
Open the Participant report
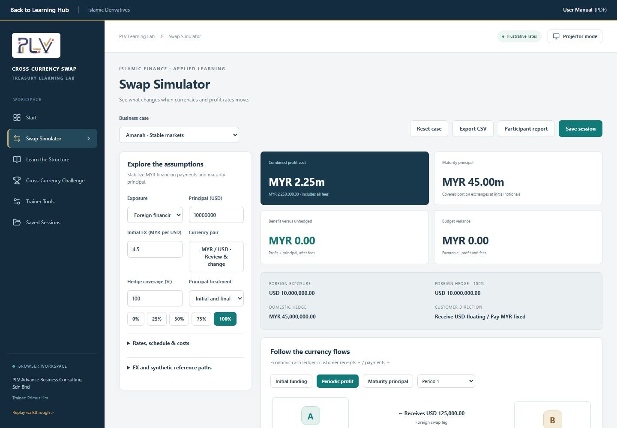pos(526,128)
